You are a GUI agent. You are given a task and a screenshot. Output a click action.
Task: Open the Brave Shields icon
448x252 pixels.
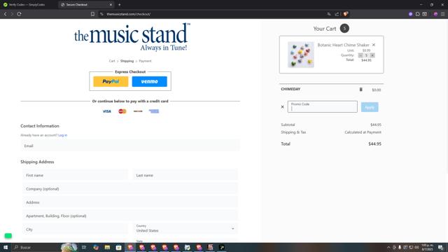(345, 14)
